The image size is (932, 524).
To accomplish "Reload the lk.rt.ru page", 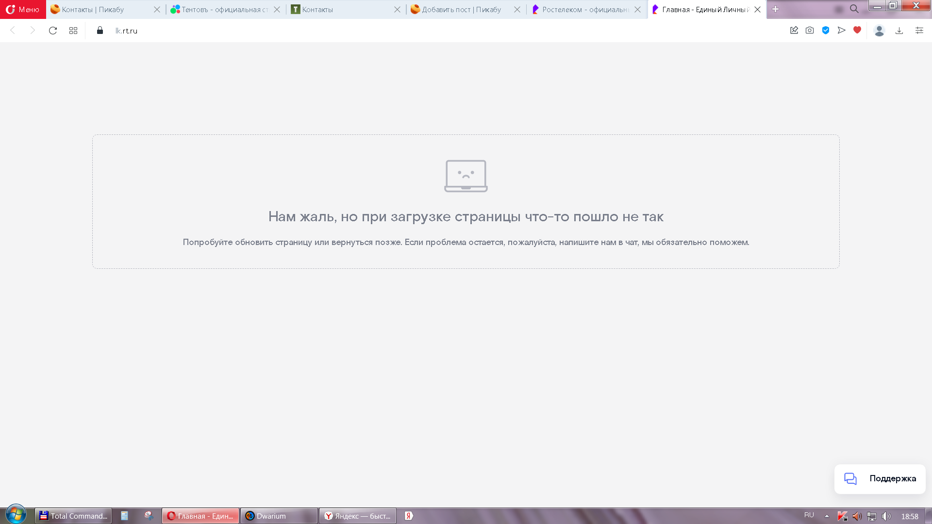I will click(x=53, y=31).
